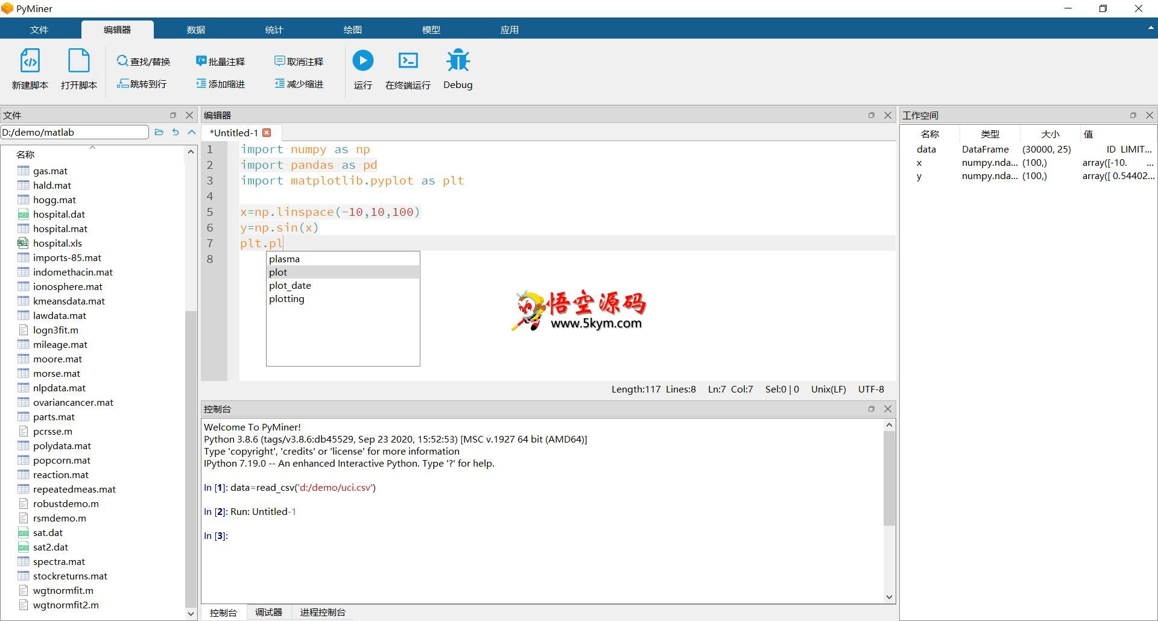This screenshot has height=621, width=1158.
Task: Open the 文件 ribbon tab
Action: click(x=39, y=30)
